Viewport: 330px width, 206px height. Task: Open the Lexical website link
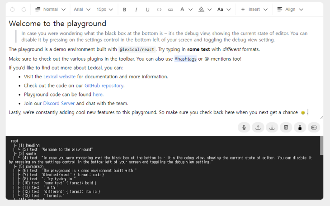59,77
